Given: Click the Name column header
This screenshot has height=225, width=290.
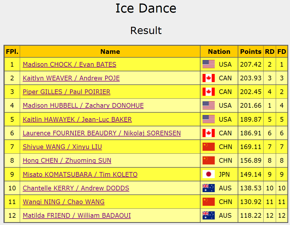Looking at the screenshot, I should [110, 52].
